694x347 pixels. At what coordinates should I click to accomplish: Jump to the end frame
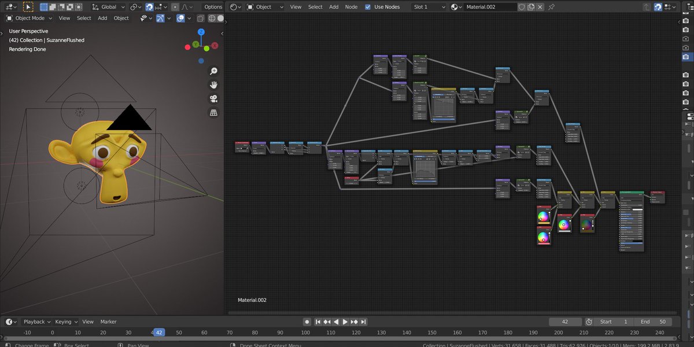pos(363,322)
